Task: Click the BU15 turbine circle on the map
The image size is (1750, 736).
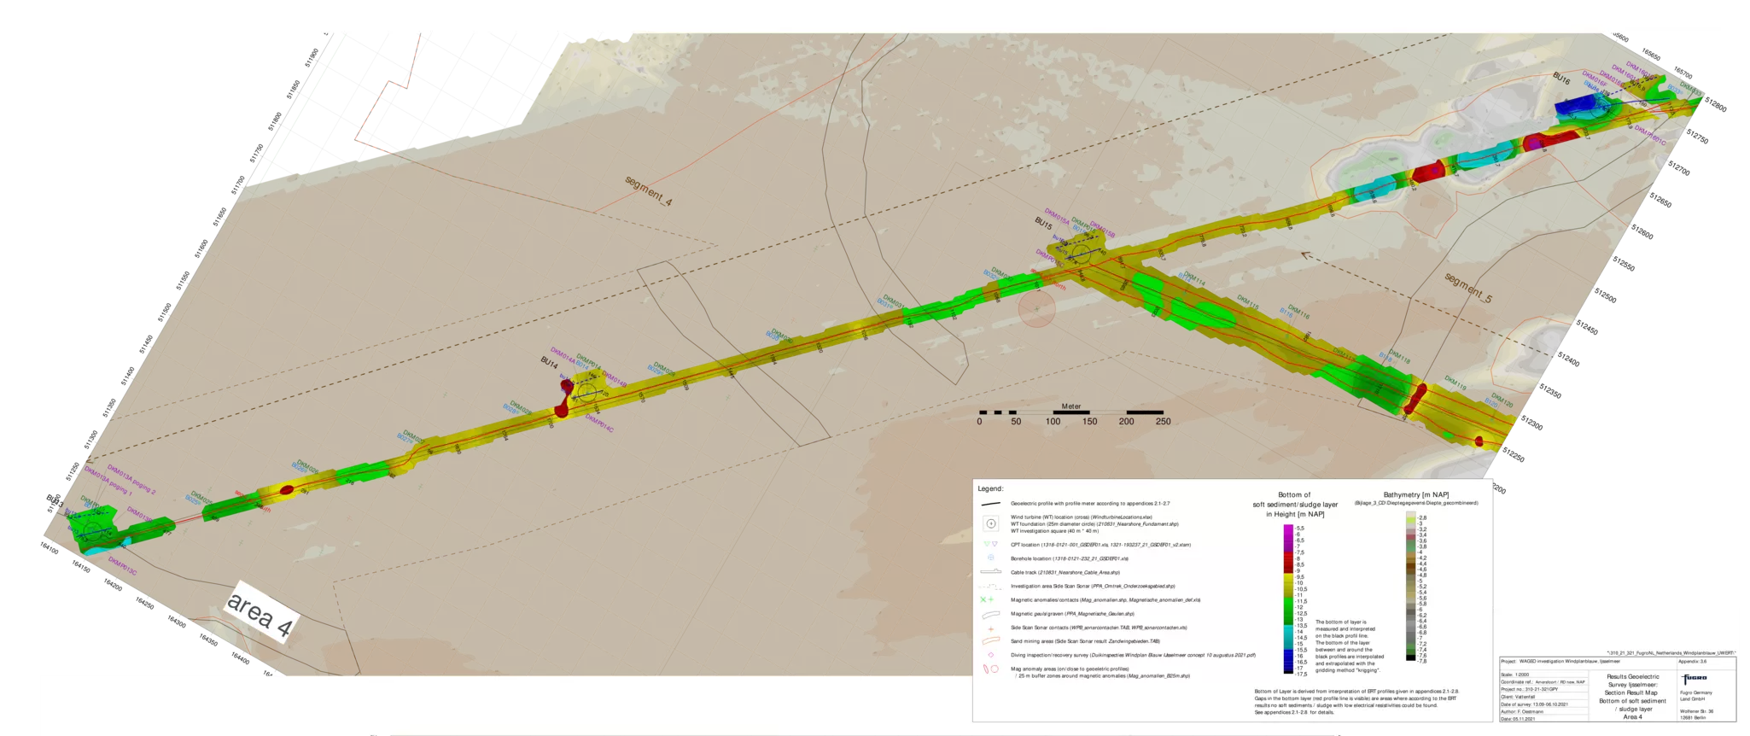Action: (x=1081, y=253)
